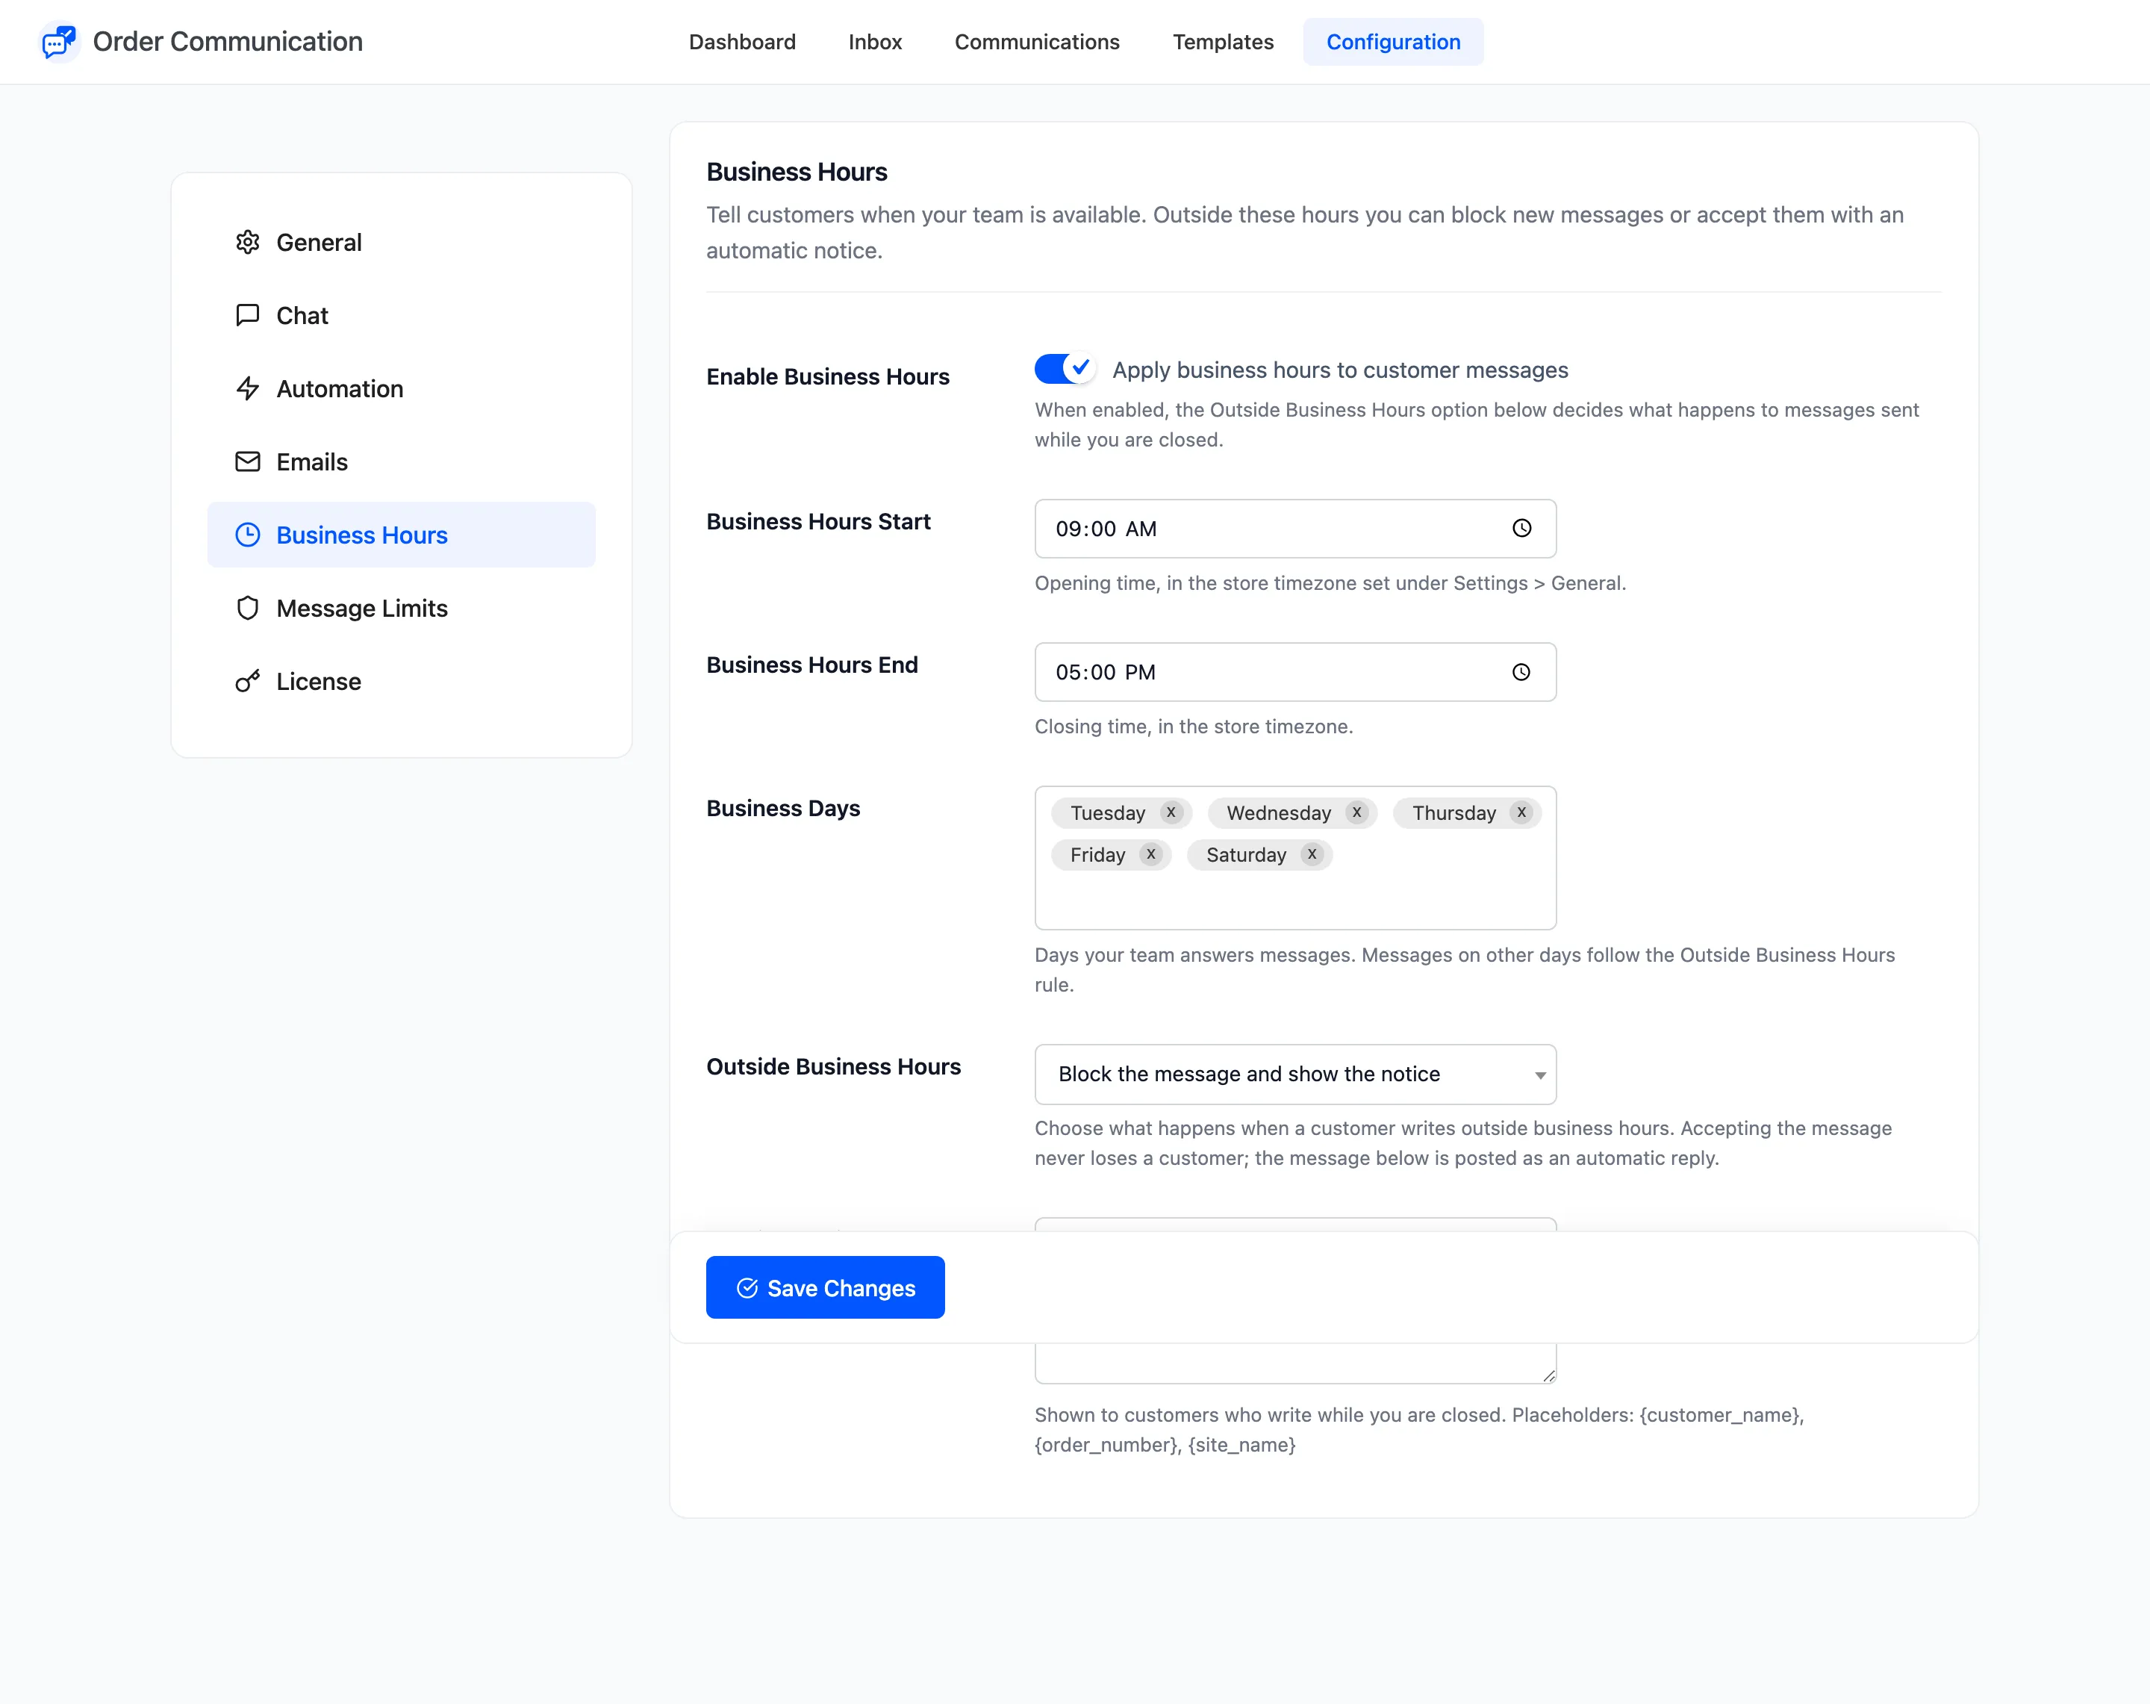Open the Outside Business Hours dropdown
The height and width of the screenshot is (1704, 2150).
tap(1294, 1075)
